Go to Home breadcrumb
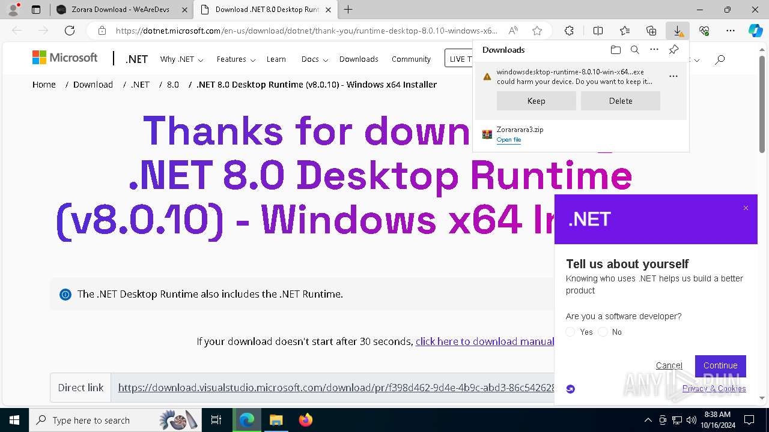 [x=44, y=85]
